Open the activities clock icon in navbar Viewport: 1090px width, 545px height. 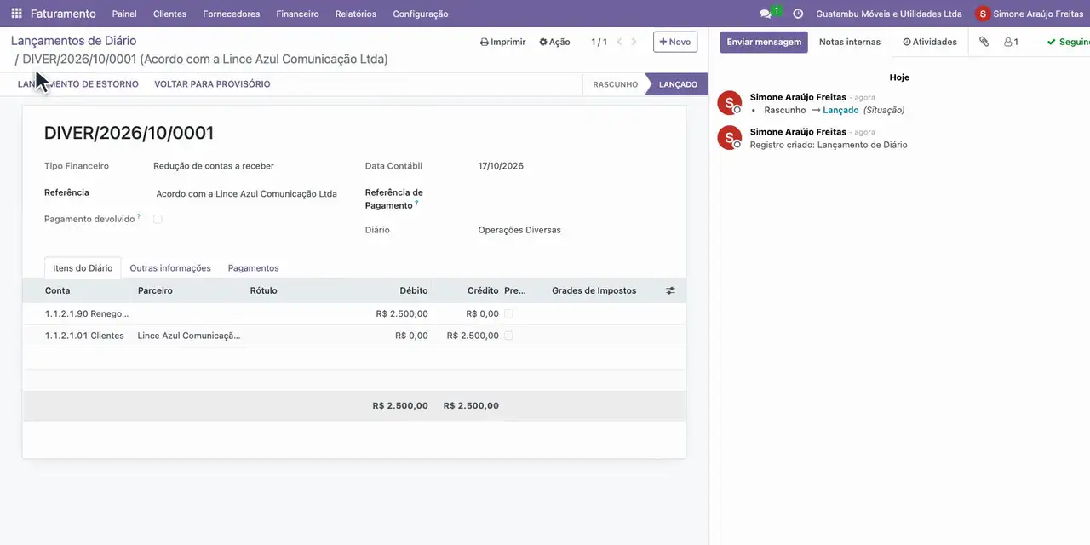(x=798, y=14)
